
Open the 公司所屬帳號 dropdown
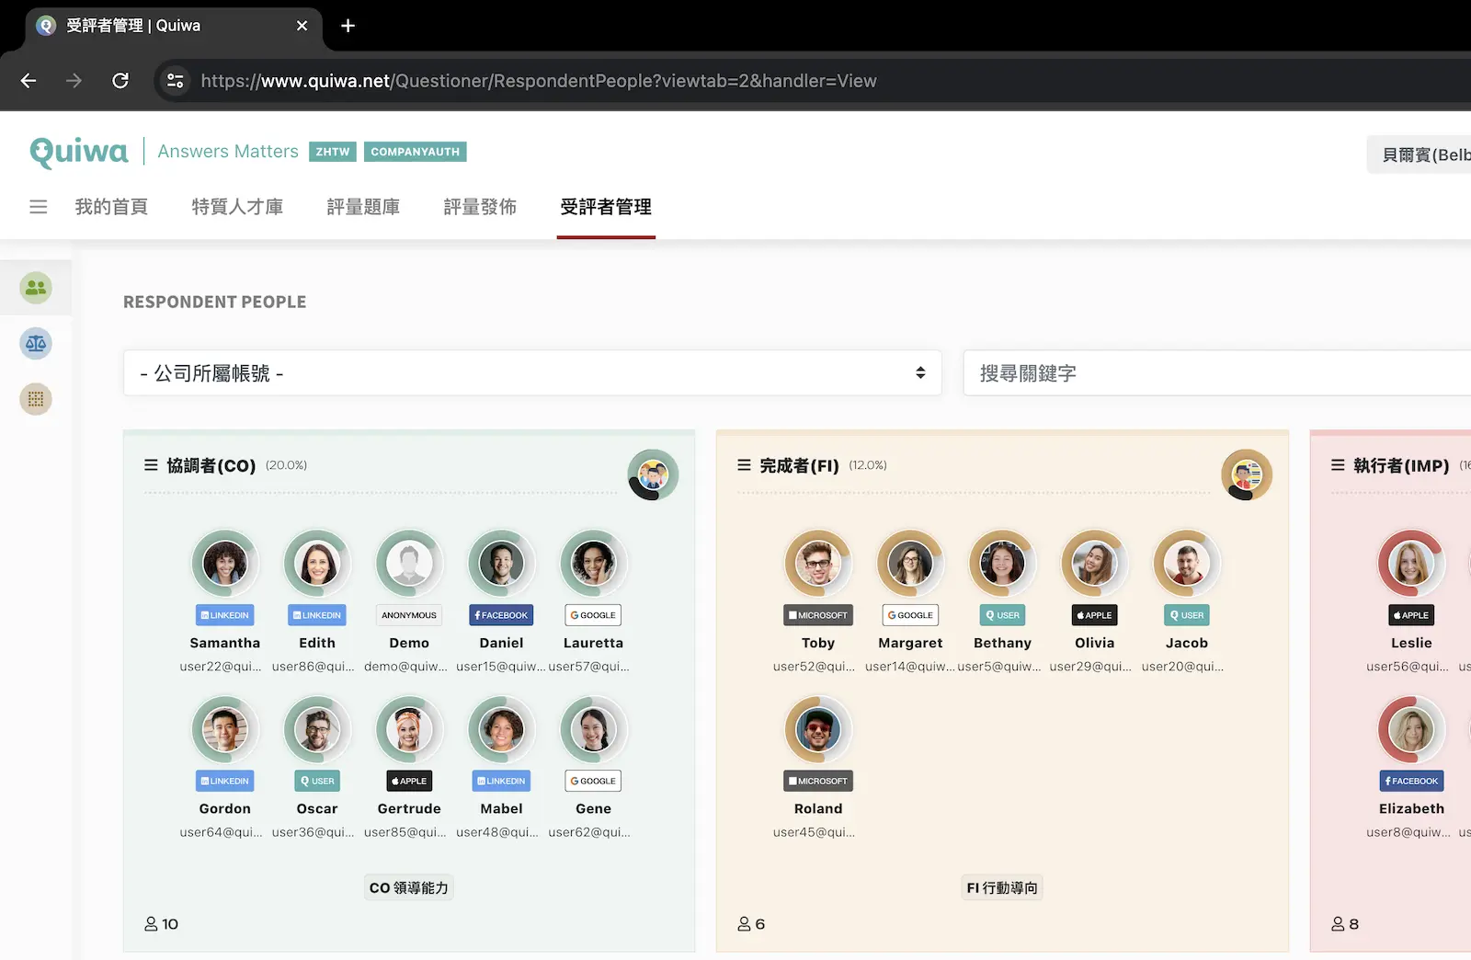[x=532, y=373]
